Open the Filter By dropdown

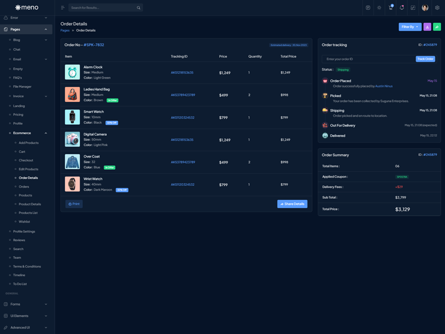[x=410, y=27]
